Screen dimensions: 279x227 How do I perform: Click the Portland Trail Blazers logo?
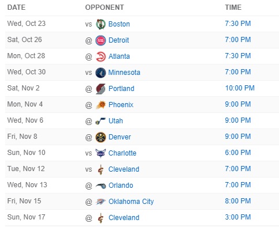101,89
